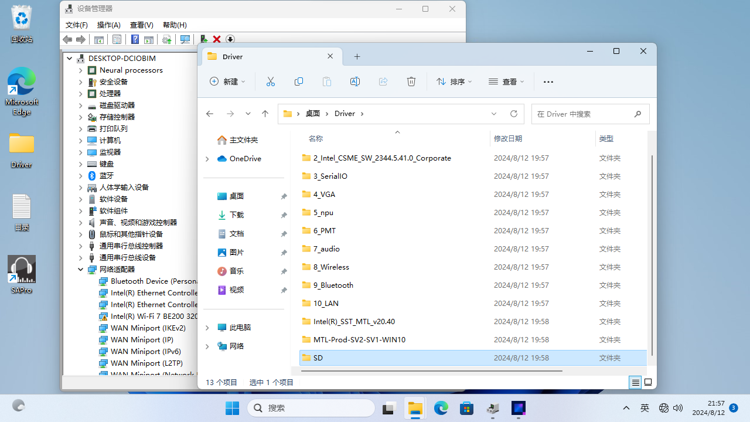Click red X uninstall device icon
750x422 pixels.
(217, 39)
